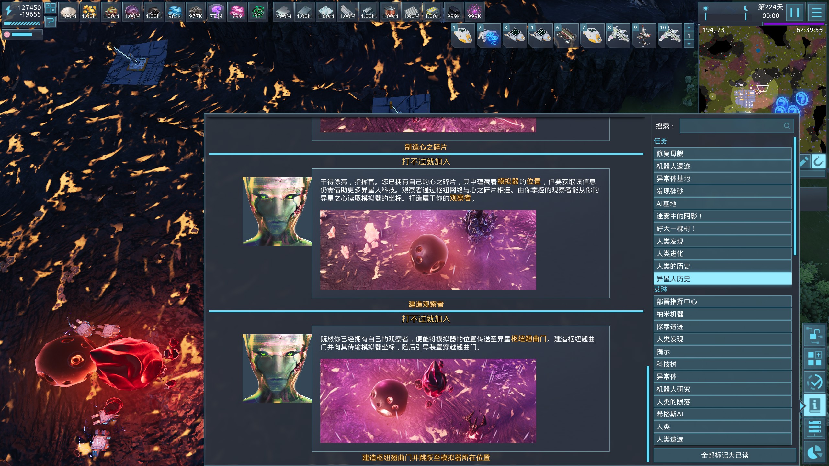829x466 pixels.
Task: Click the help question mark icon
Action: (50, 22)
